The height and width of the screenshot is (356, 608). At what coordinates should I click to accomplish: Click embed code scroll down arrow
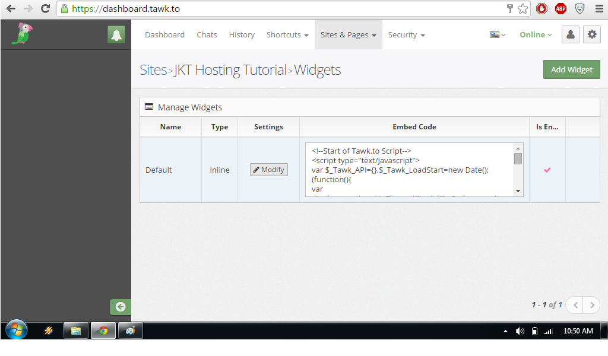coord(518,191)
